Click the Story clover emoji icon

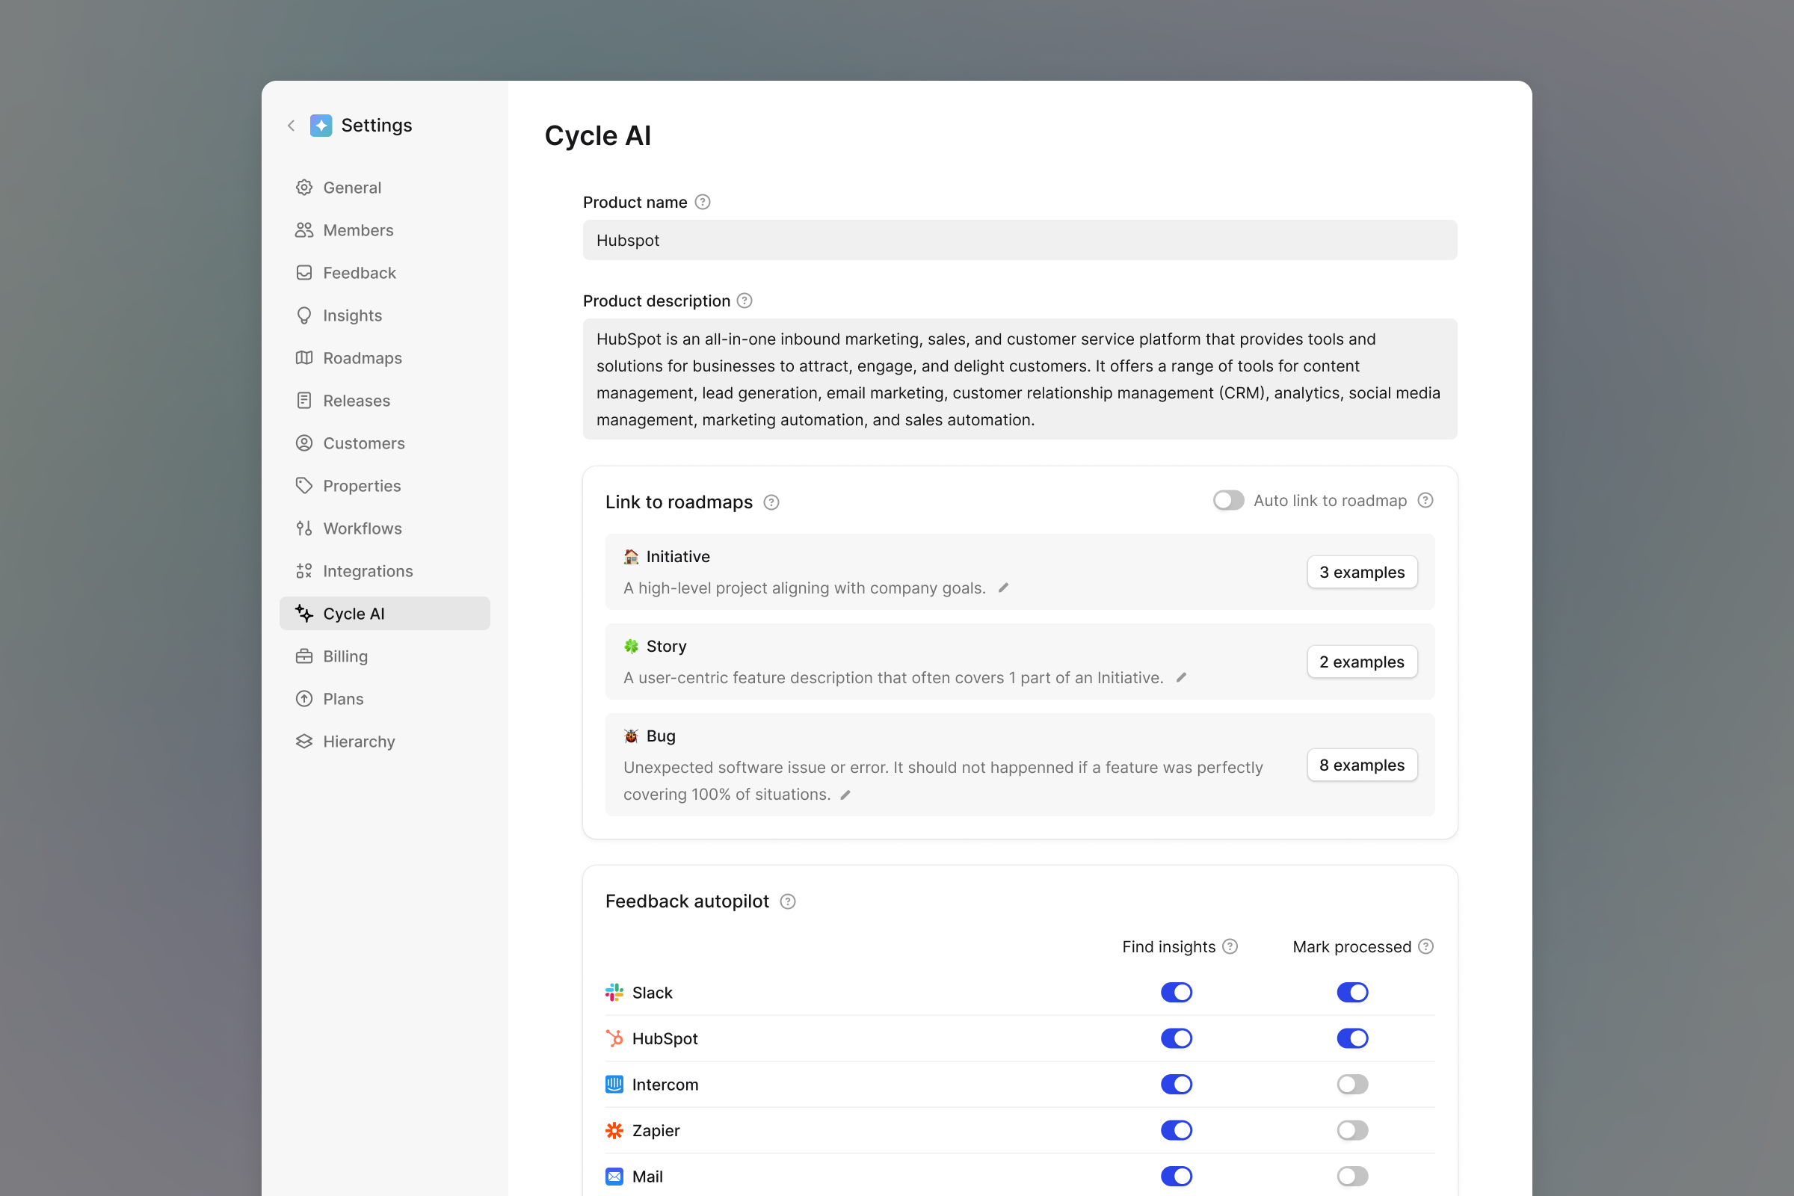tap(631, 646)
